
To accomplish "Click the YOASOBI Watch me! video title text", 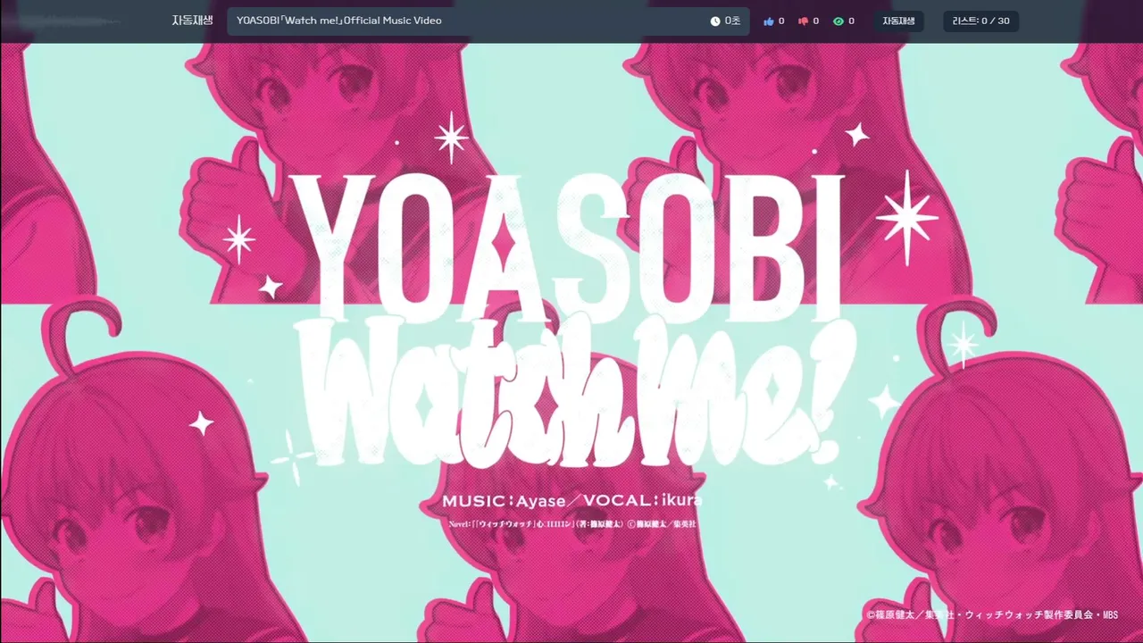I will pos(339,21).
